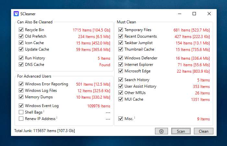The width and height of the screenshot is (227, 146).
Task: Uncheck the Recycle Bin checkbox
Action: click(21, 30)
